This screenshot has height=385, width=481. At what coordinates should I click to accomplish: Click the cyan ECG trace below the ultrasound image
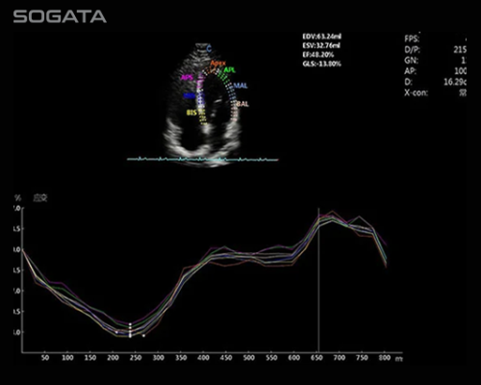pyautogui.click(x=203, y=159)
